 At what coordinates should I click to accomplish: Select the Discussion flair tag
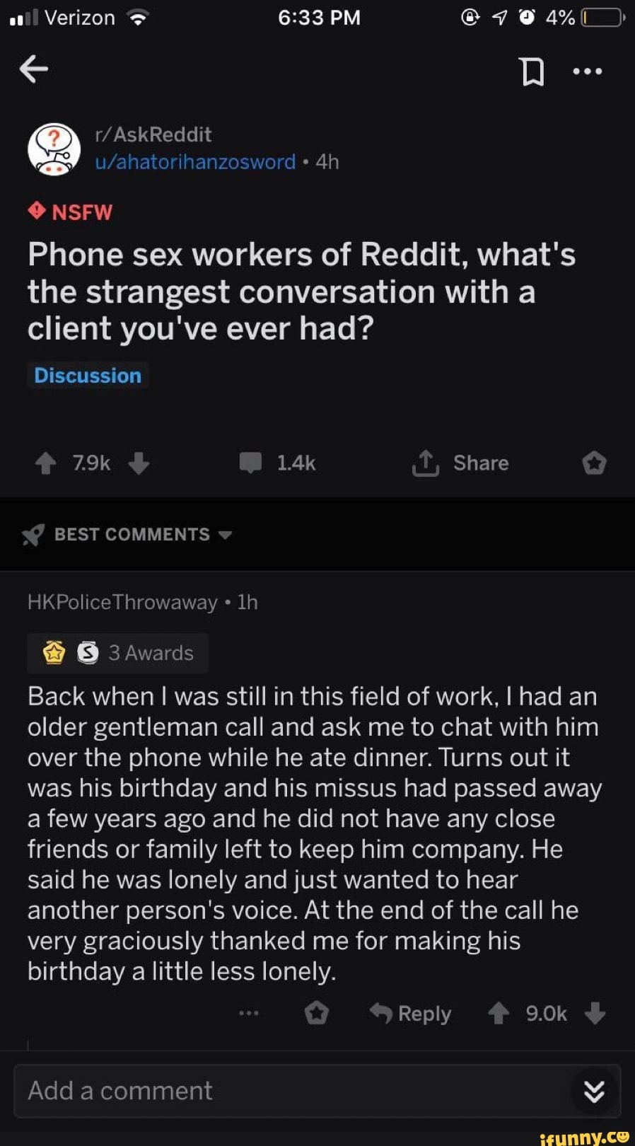88,376
